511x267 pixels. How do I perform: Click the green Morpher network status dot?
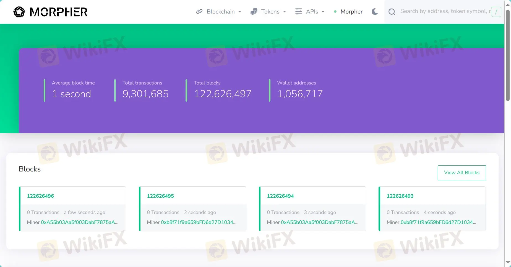335,12
